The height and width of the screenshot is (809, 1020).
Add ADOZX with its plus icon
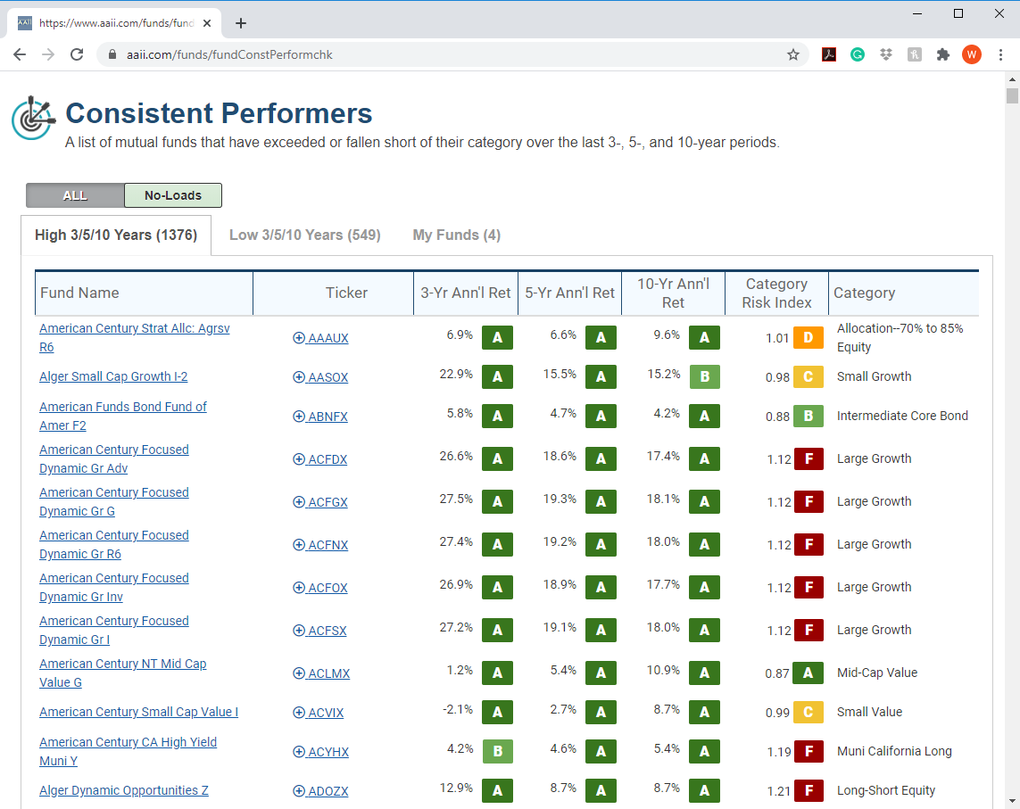pos(299,791)
